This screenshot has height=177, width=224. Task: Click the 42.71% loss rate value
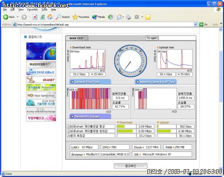click(x=120, y=107)
